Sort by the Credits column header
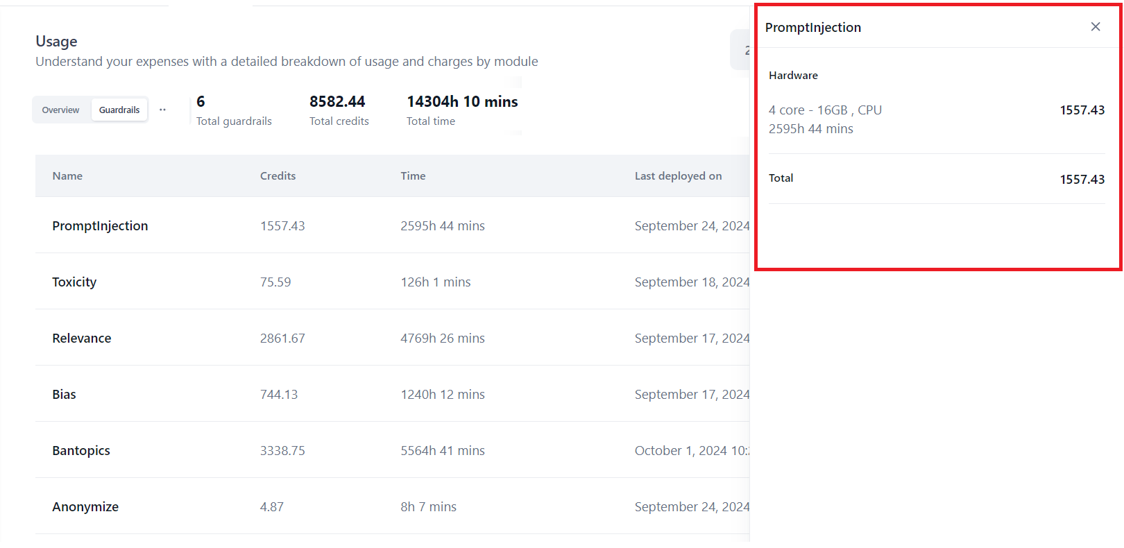This screenshot has height=548, width=1124. (278, 176)
